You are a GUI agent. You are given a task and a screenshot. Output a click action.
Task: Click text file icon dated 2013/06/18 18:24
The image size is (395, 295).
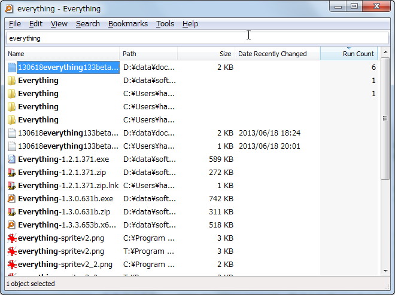pyautogui.click(x=12, y=133)
